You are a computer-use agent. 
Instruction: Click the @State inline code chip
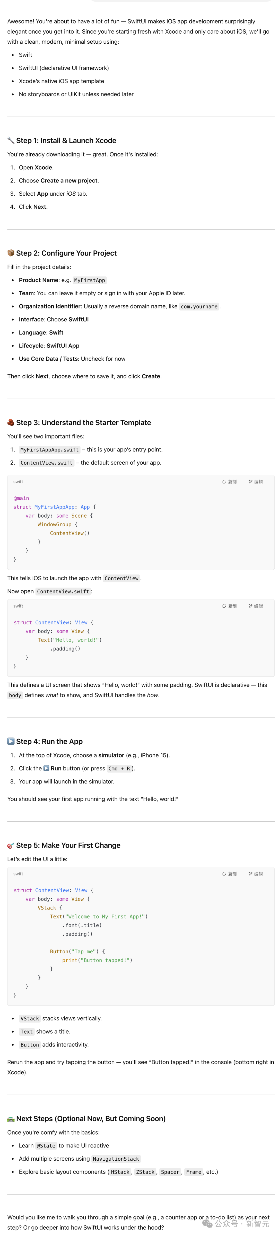pyautogui.click(x=46, y=1146)
